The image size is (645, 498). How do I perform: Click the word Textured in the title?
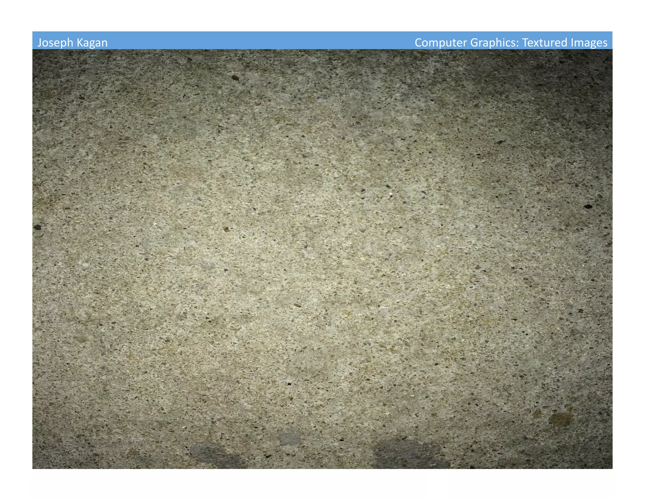544,42
